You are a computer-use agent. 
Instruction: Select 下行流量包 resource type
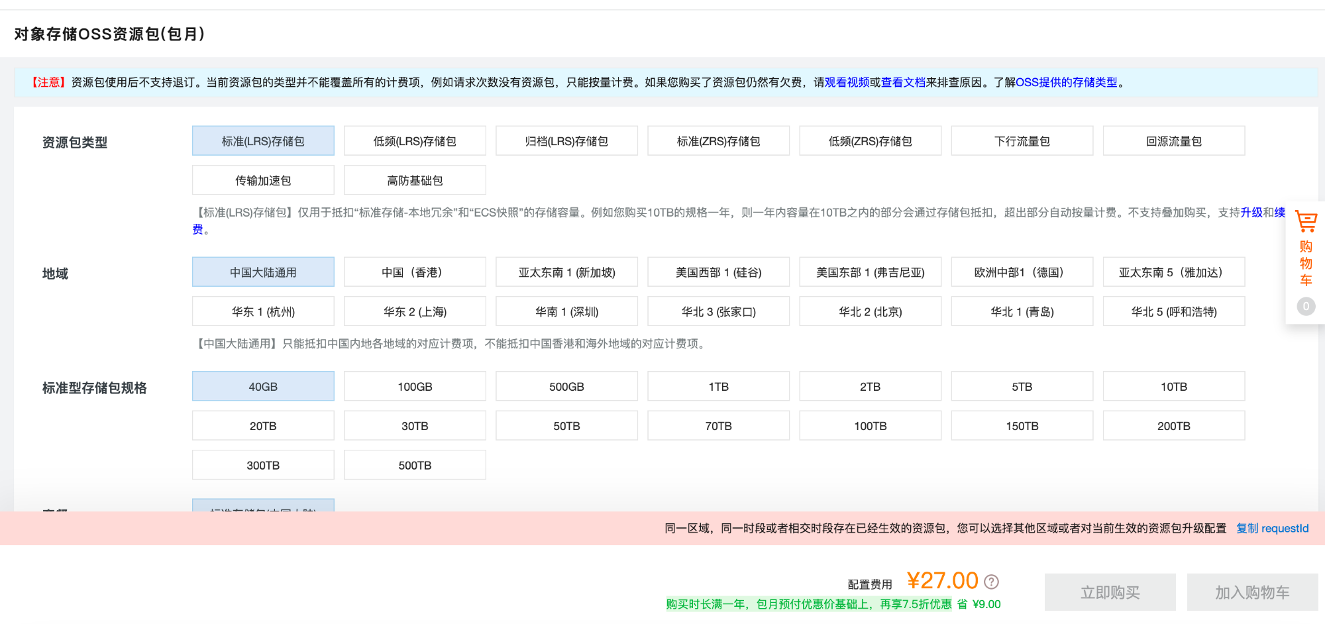1022,141
